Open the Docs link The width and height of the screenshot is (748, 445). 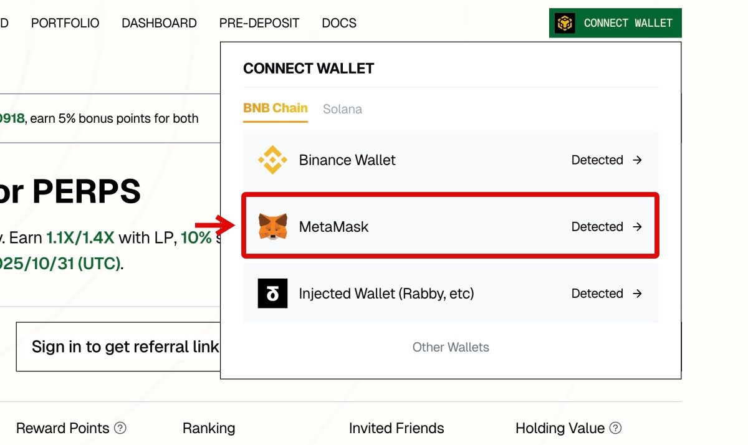point(339,23)
